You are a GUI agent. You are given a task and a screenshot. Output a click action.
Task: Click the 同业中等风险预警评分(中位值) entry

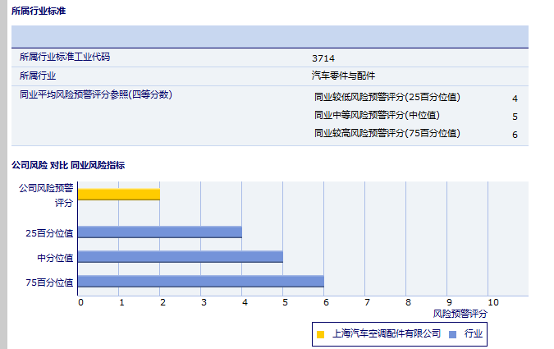pos(377,116)
